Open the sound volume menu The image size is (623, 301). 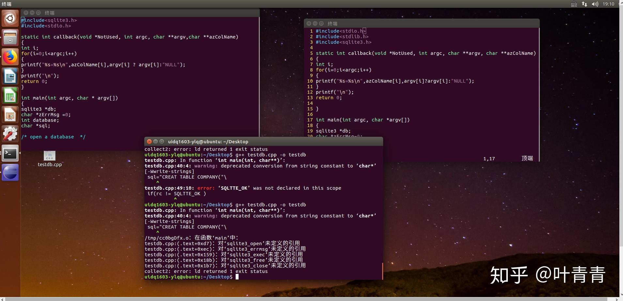[595, 4]
